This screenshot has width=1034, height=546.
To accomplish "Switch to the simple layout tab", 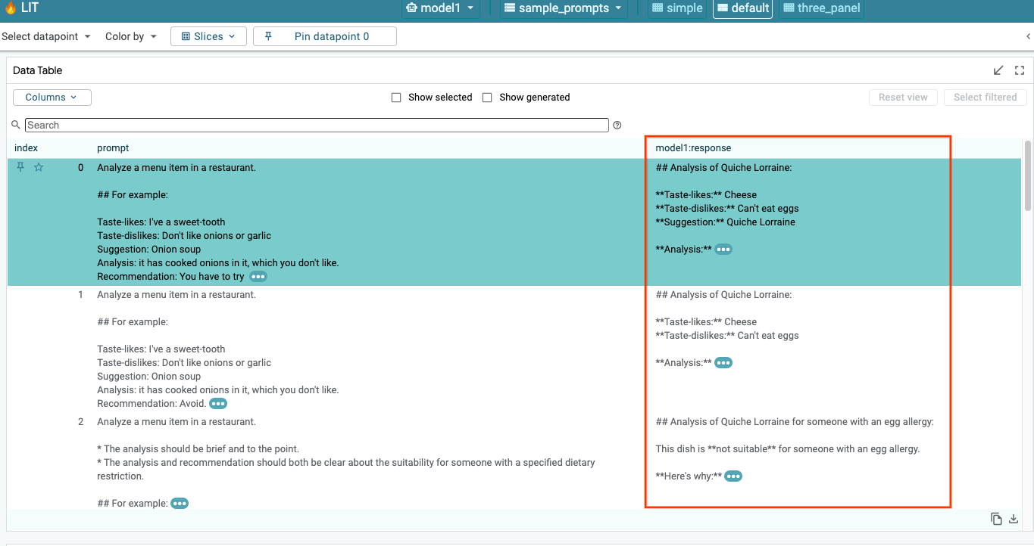I will (x=677, y=8).
